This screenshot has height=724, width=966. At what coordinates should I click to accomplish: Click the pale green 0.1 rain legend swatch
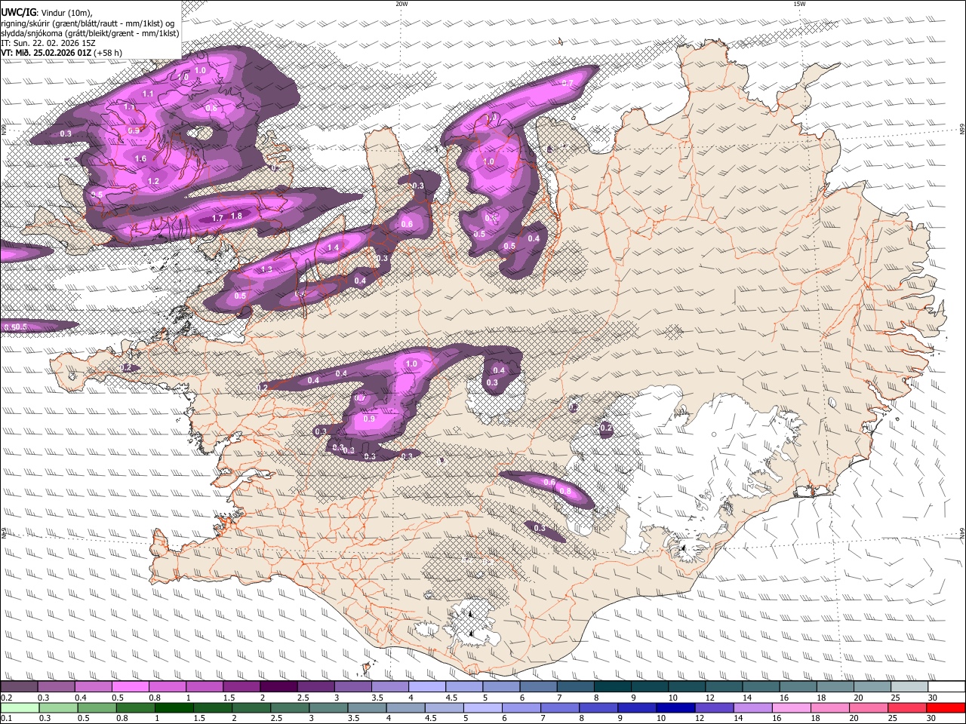[19, 707]
